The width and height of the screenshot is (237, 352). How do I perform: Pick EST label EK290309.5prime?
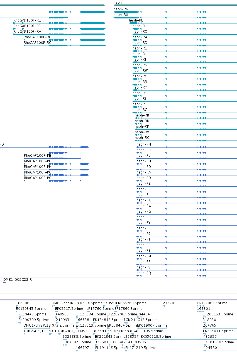33,320
